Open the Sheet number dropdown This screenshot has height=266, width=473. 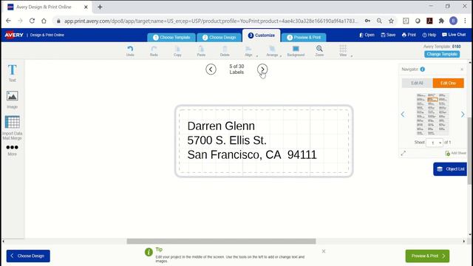435,143
